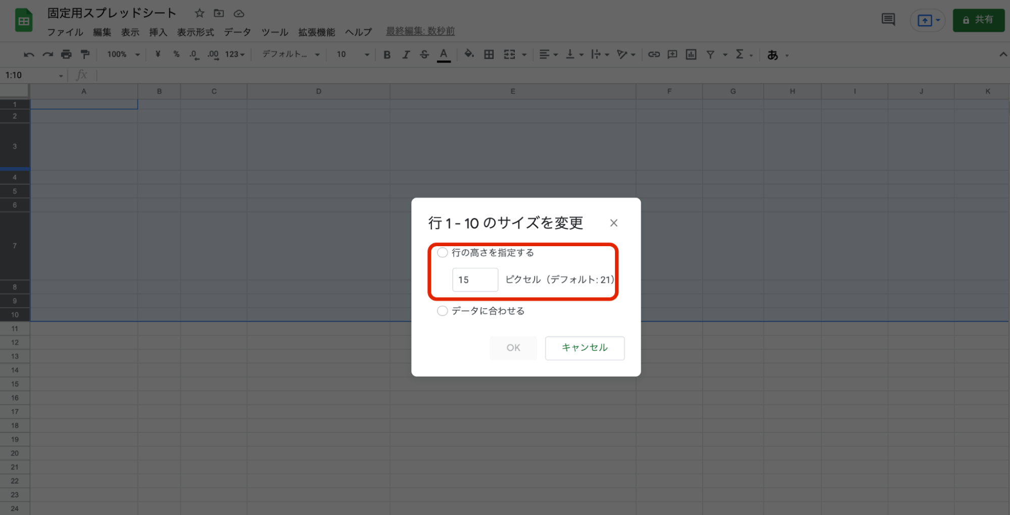Star the spreadsheet document
This screenshot has width=1010, height=515.
(200, 14)
